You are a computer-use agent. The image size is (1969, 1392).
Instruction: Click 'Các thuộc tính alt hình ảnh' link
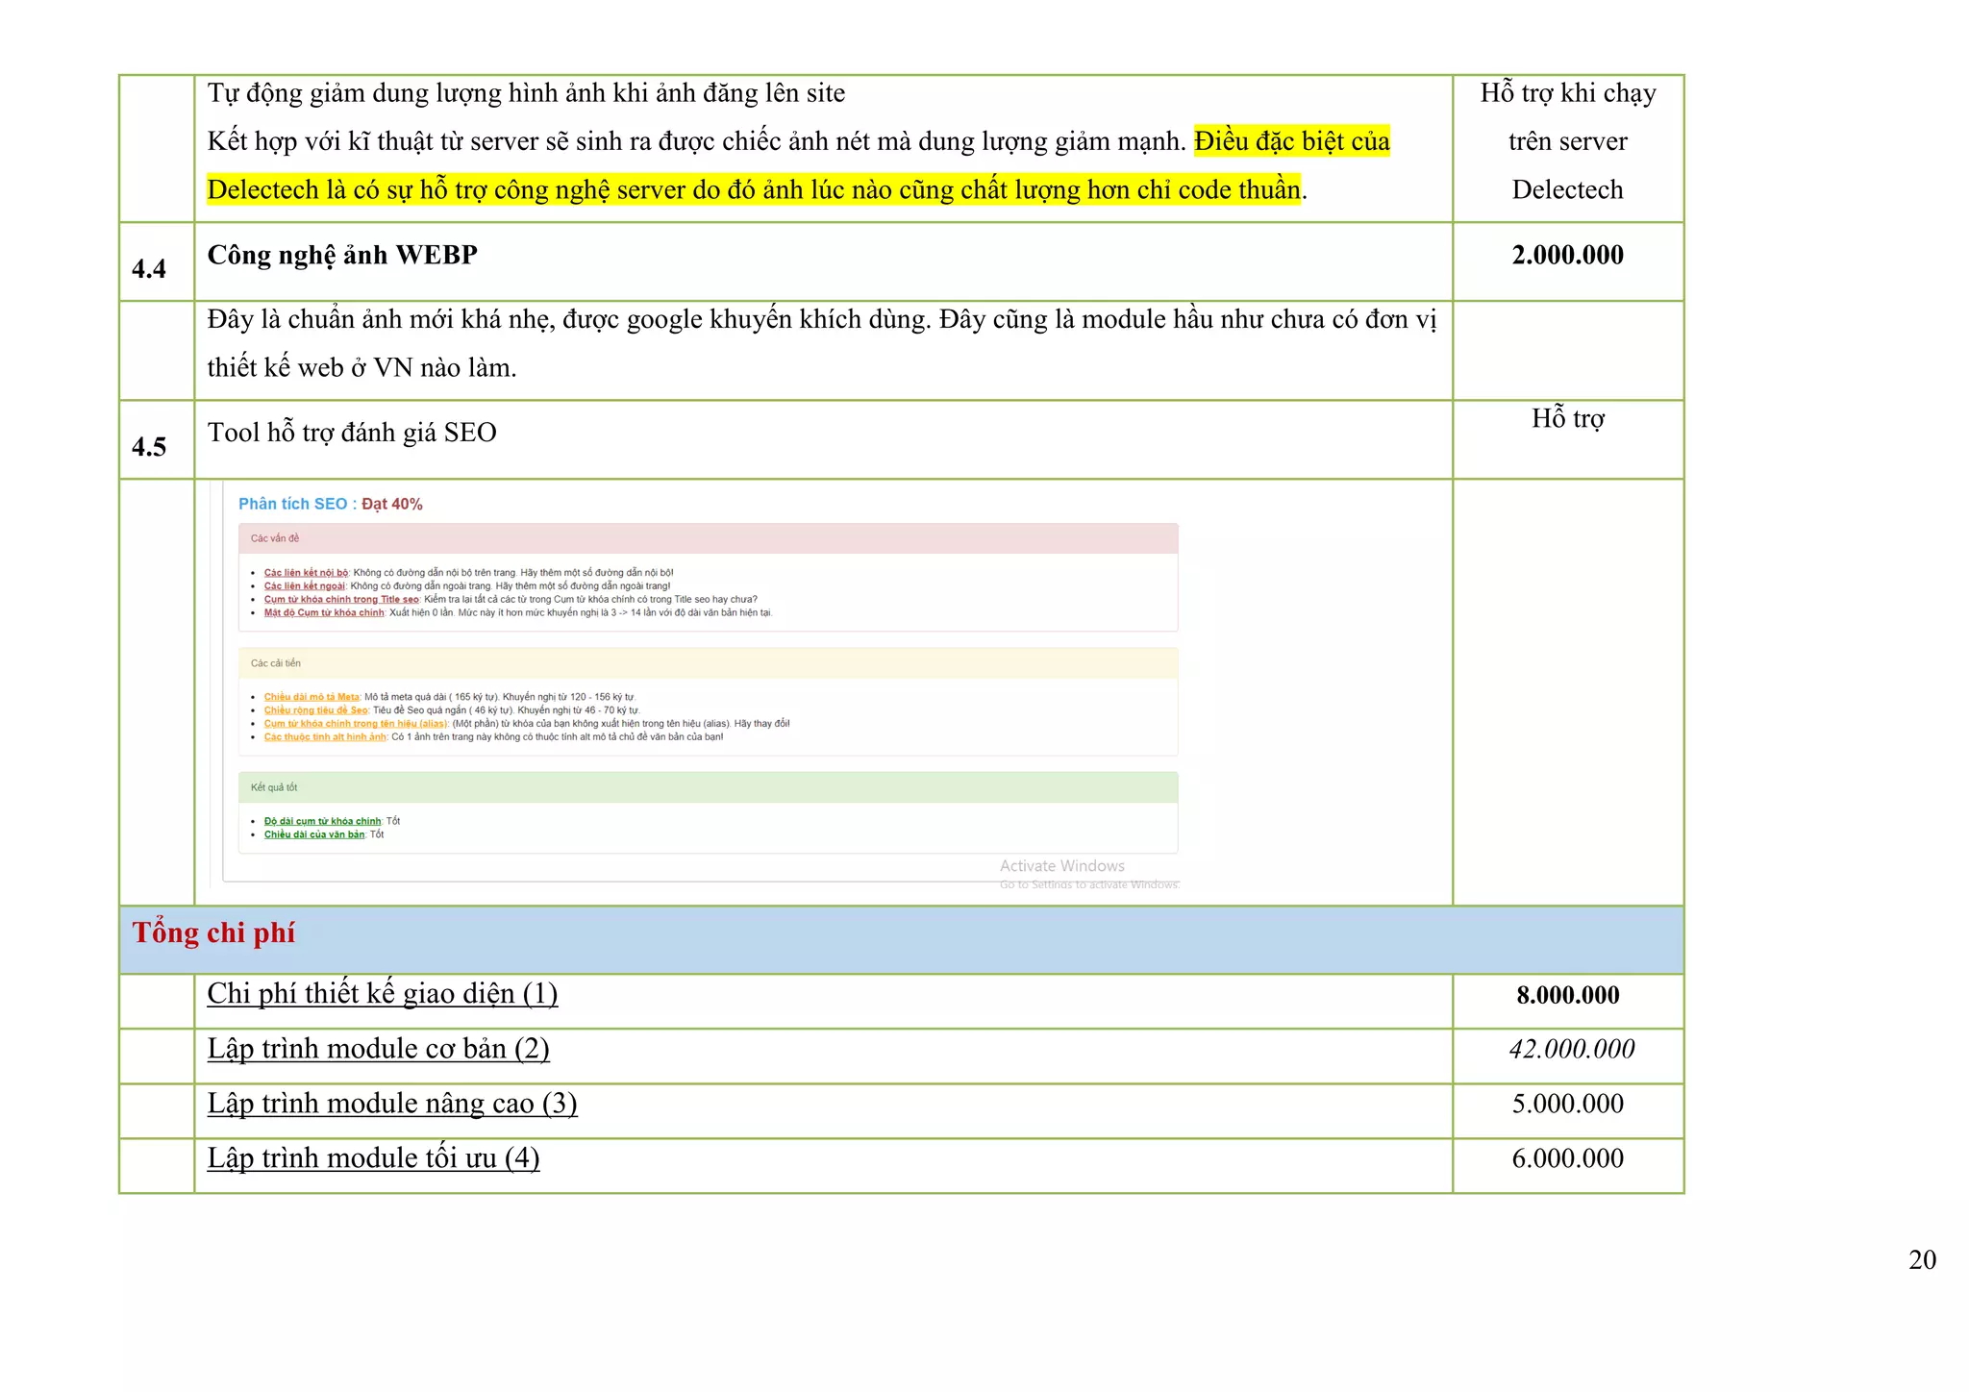pos(325,737)
